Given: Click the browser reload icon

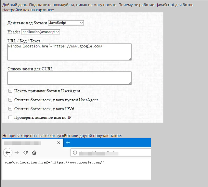Looking at the screenshot, I should click(25, 153).
